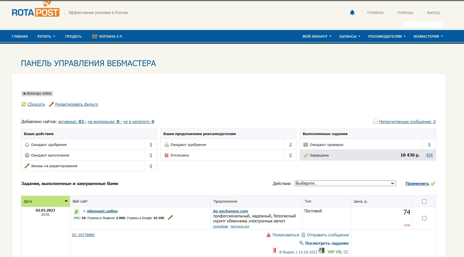Image resolution: width=464 pixels, height=257 pixels.
Task: Check the box for the skinmagic.online row
Action: (424, 218)
